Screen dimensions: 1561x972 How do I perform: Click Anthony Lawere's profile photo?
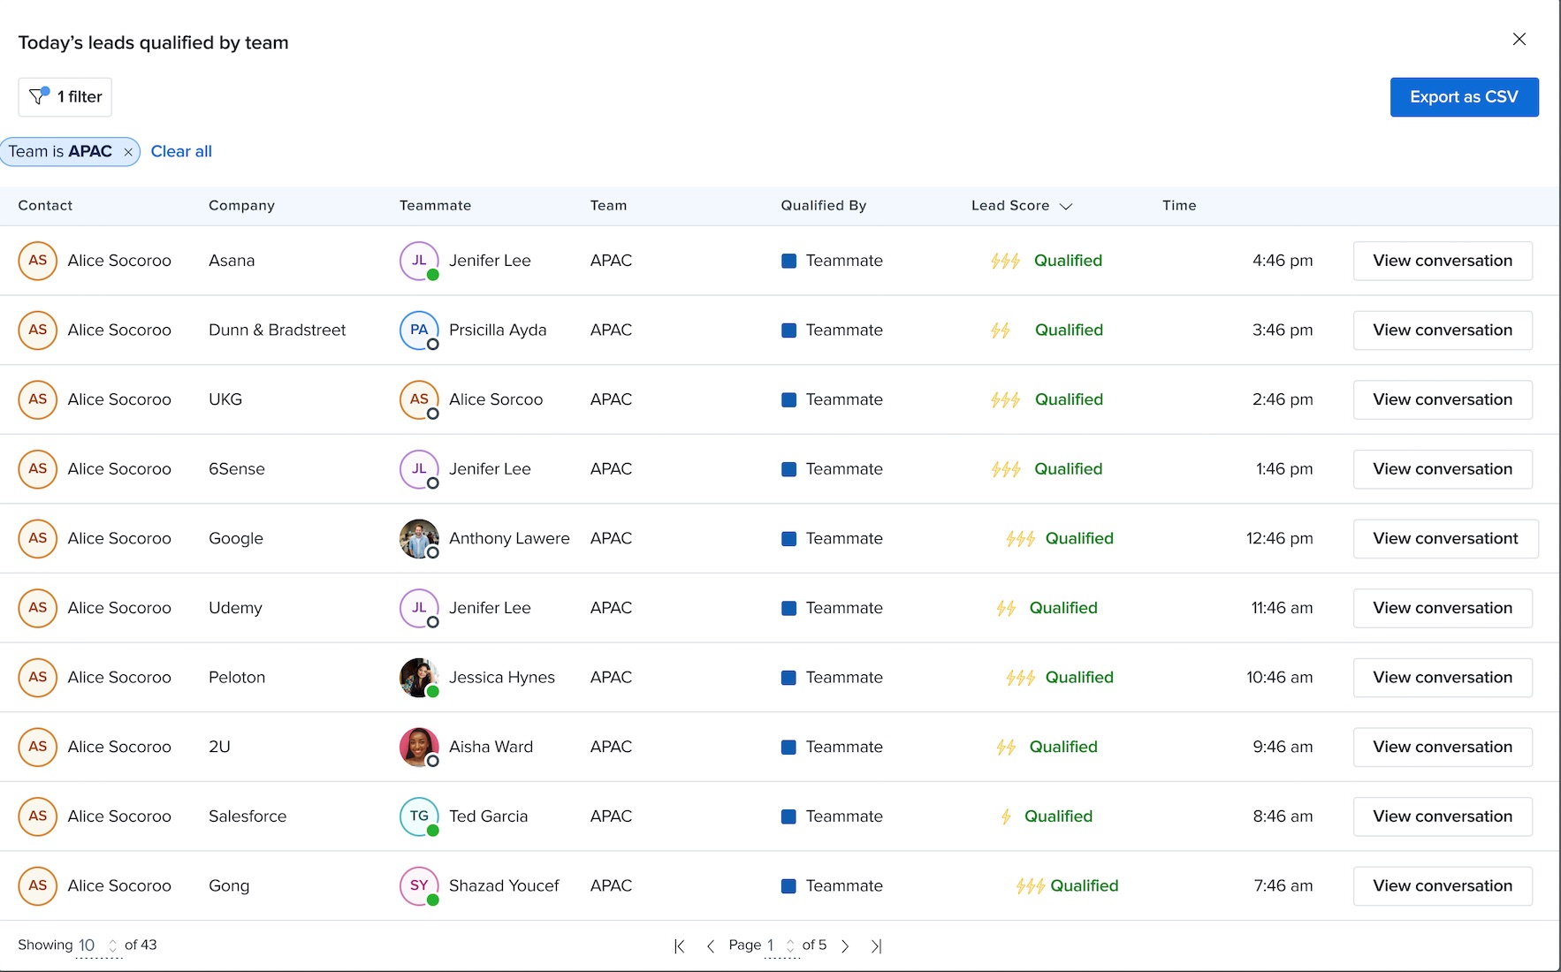pos(419,538)
